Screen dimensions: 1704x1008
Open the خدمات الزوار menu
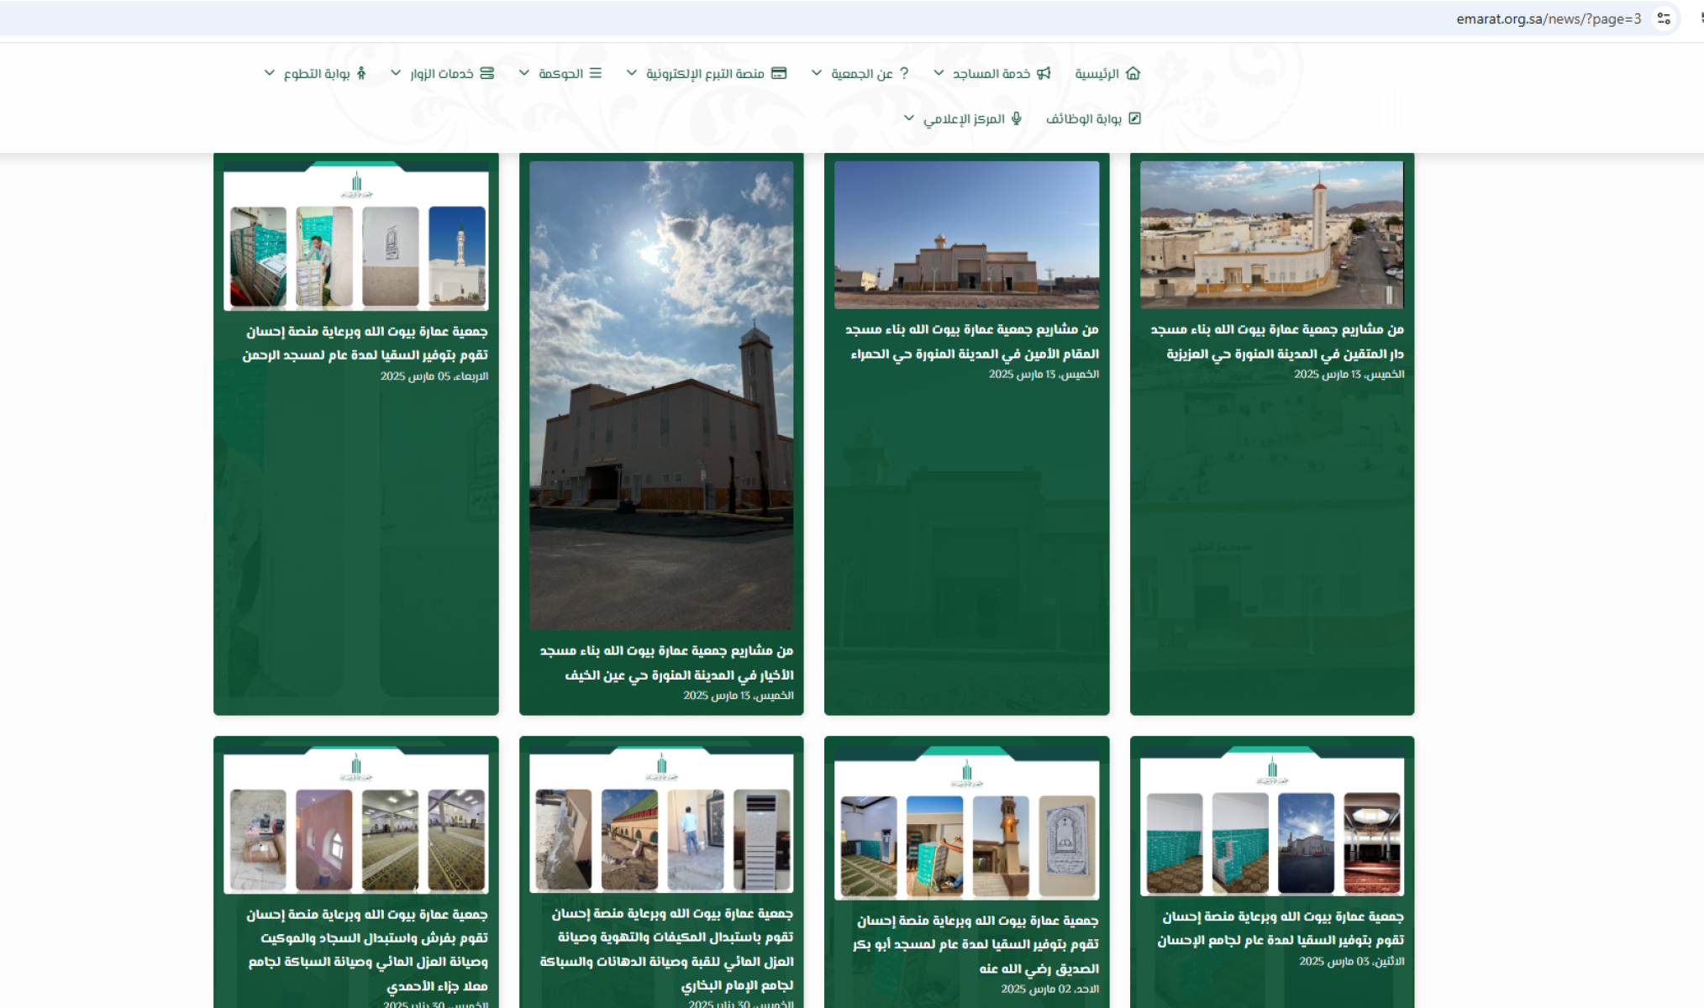442,73
